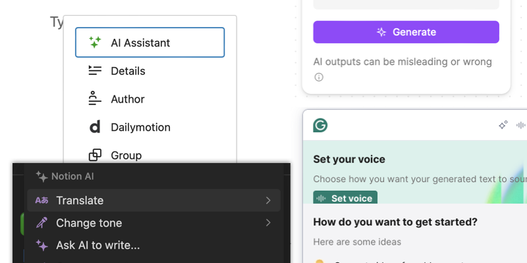
Task: Click the green sparkle AI Assistant icon
Action: click(95, 42)
